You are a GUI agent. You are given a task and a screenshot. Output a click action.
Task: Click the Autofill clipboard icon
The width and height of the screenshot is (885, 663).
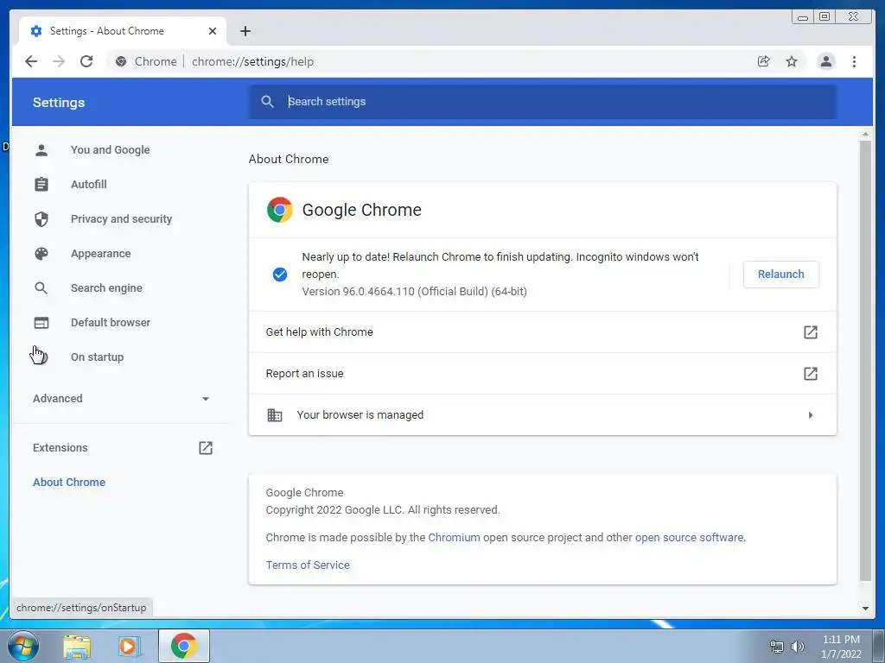[x=41, y=185]
